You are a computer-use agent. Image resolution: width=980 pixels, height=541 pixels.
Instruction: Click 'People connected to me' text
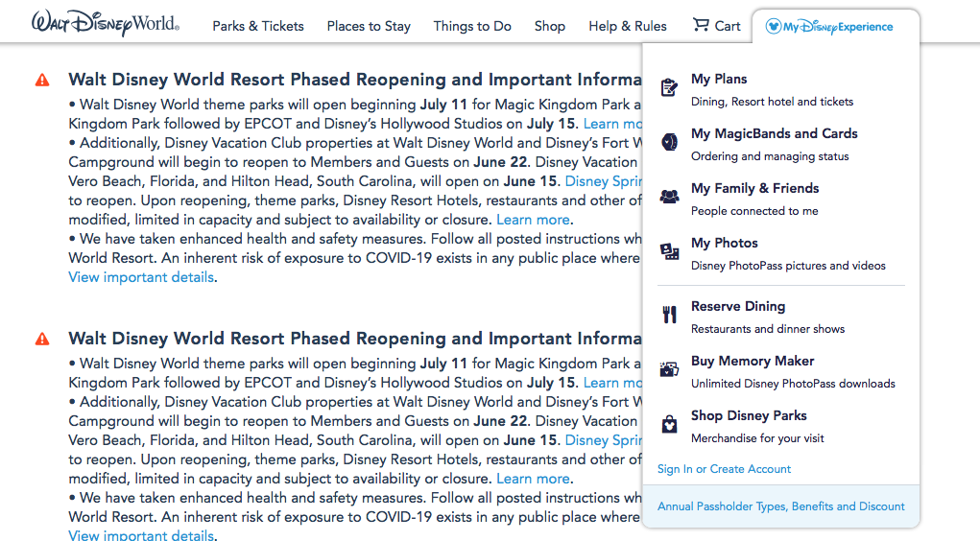pos(754,211)
